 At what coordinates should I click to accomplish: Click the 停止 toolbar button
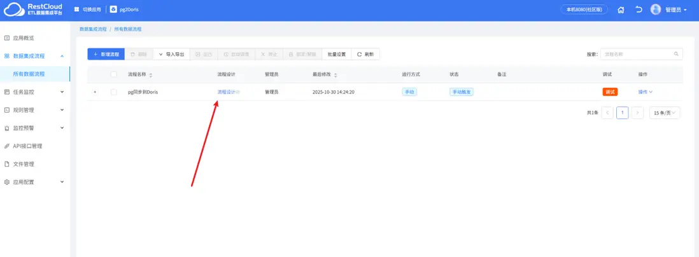coord(269,54)
